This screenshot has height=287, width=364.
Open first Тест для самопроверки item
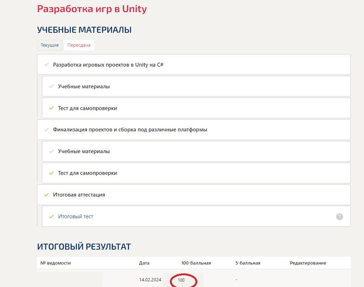[196, 108]
